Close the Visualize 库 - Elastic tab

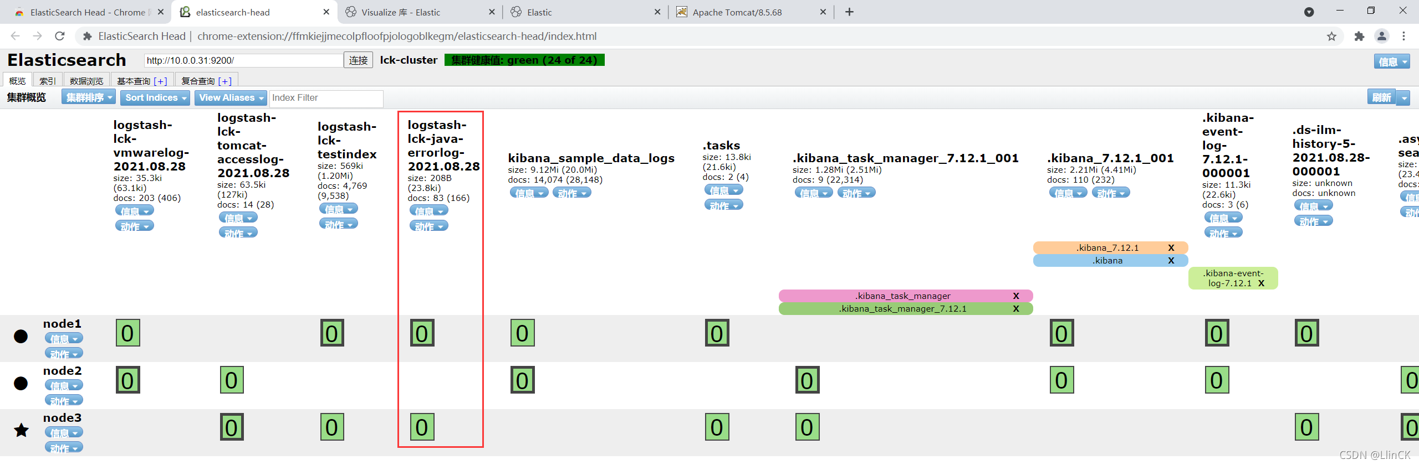coord(492,12)
